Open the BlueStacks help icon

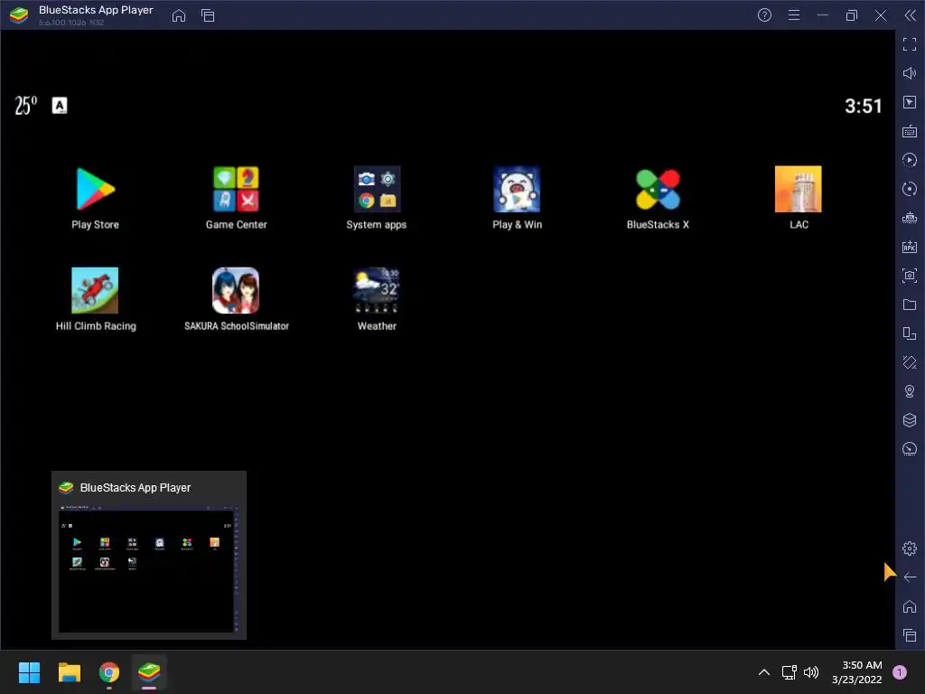pyautogui.click(x=764, y=15)
